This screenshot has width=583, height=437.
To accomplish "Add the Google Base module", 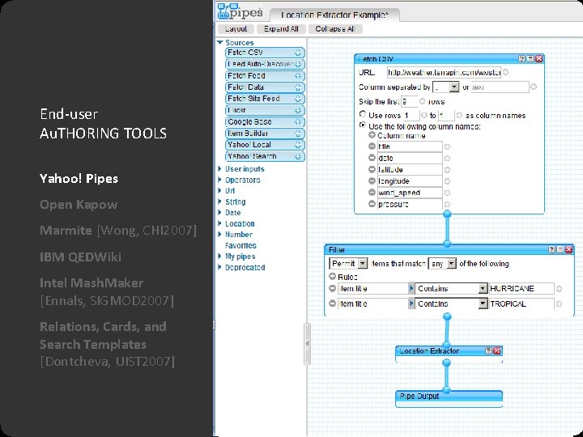I will click(298, 122).
